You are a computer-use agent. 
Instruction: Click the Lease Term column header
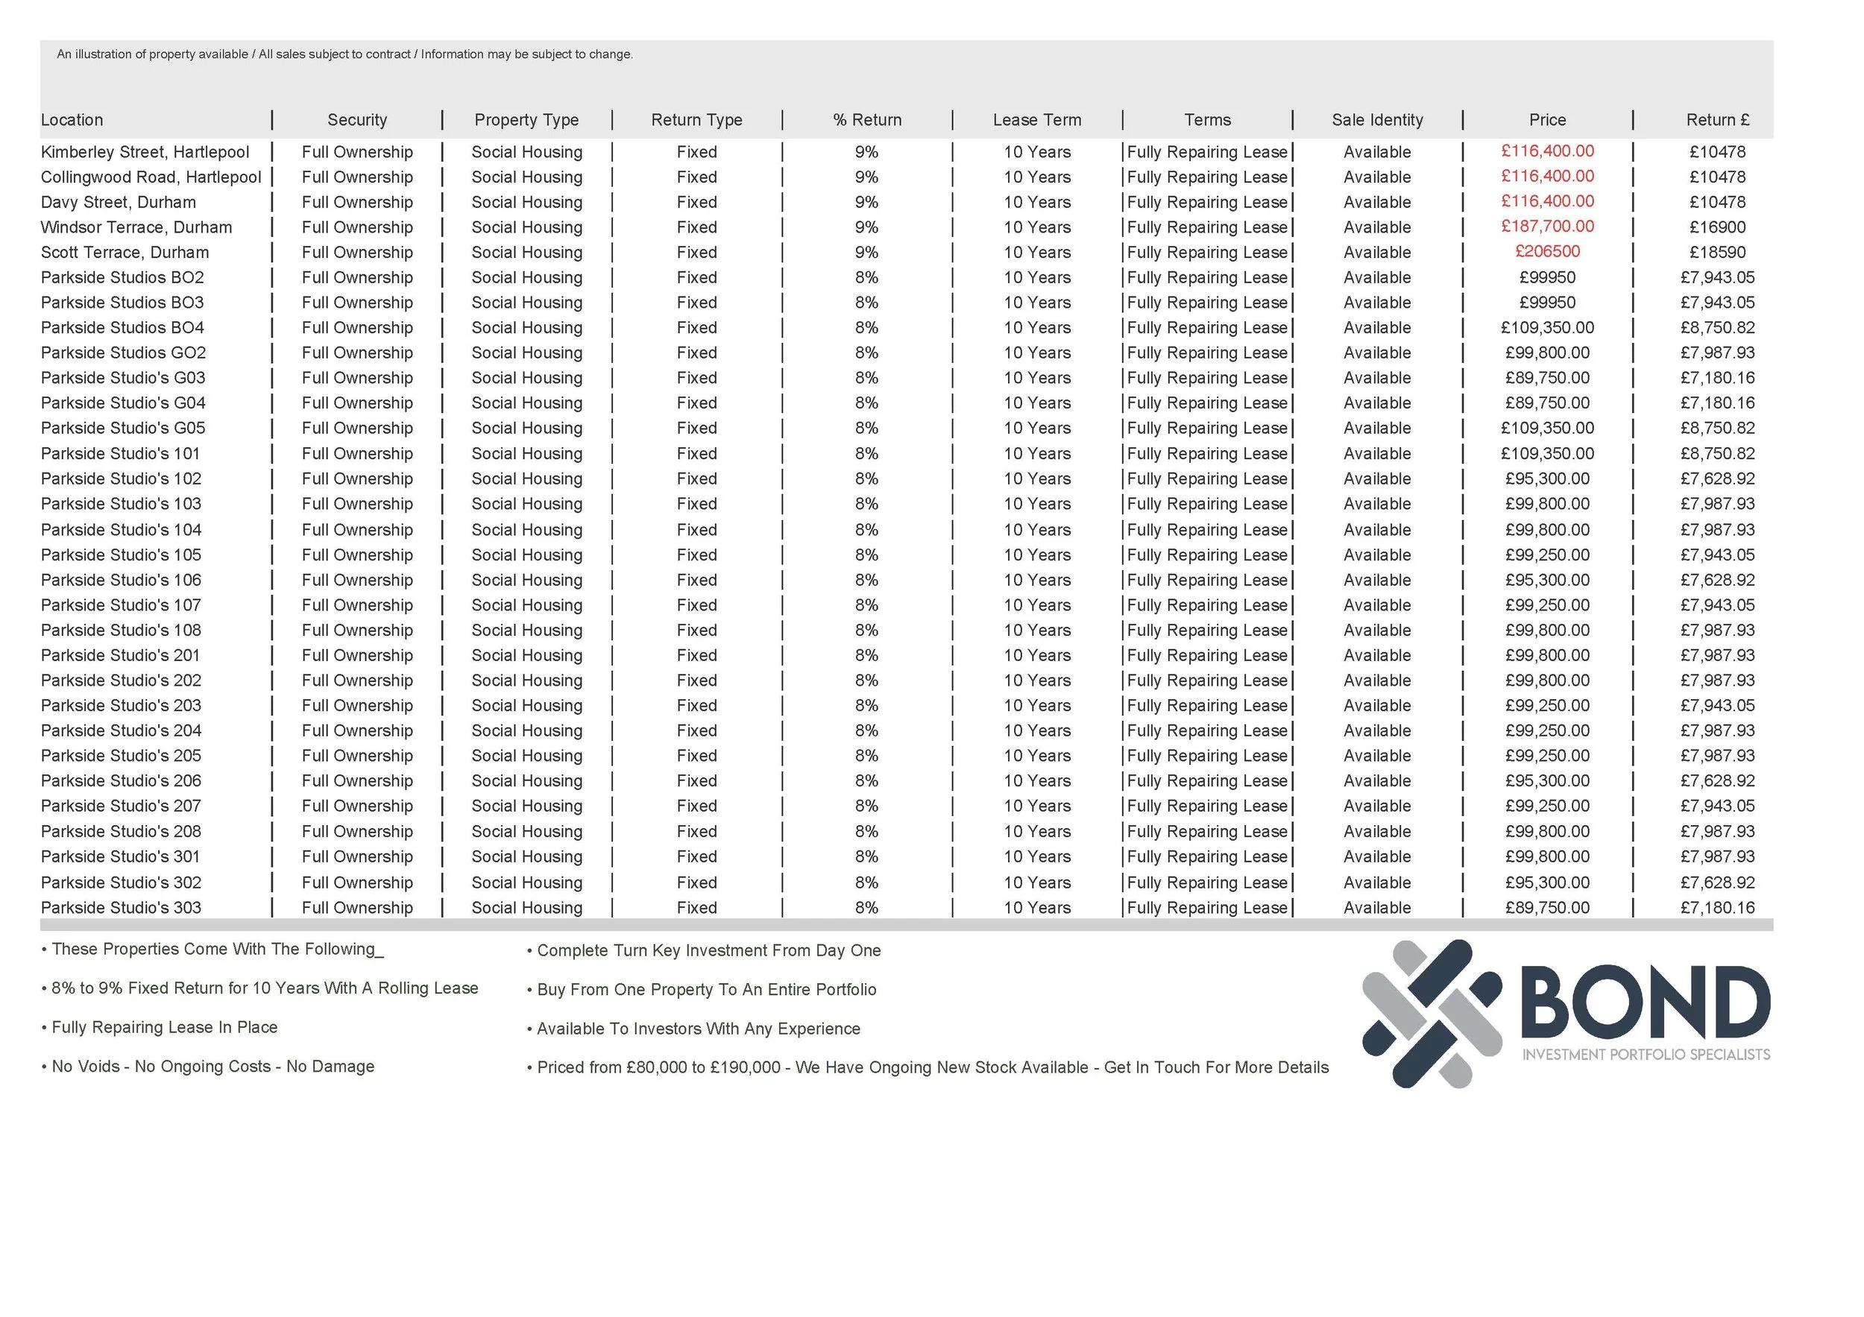(1036, 120)
